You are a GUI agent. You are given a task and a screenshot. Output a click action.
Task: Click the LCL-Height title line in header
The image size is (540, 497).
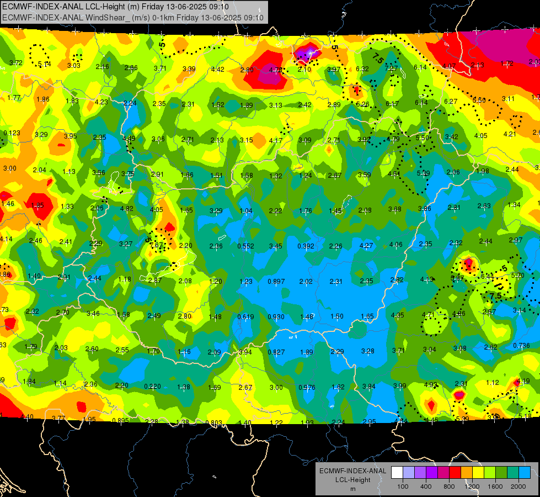[x=115, y=6]
